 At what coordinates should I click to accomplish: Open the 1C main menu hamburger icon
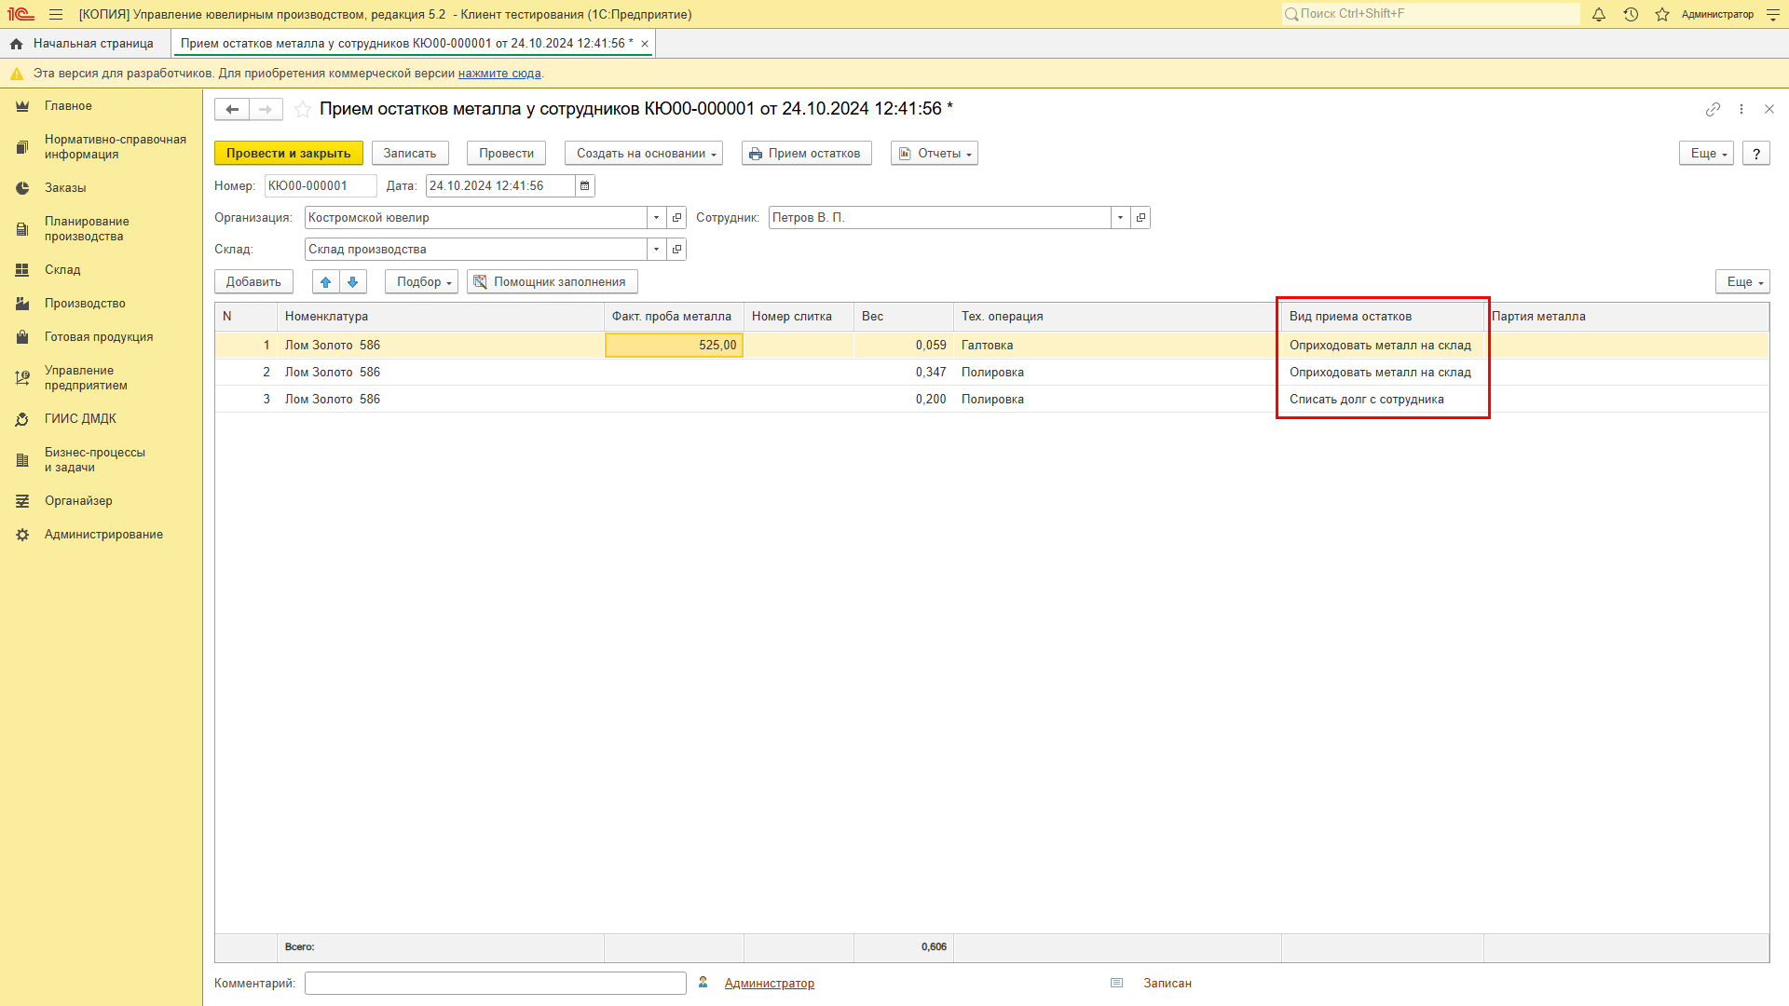pos(56,14)
